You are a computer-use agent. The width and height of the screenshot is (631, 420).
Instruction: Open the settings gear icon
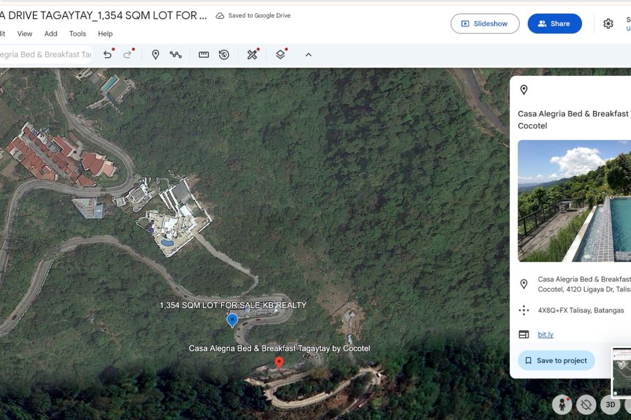[x=608, y=24]
